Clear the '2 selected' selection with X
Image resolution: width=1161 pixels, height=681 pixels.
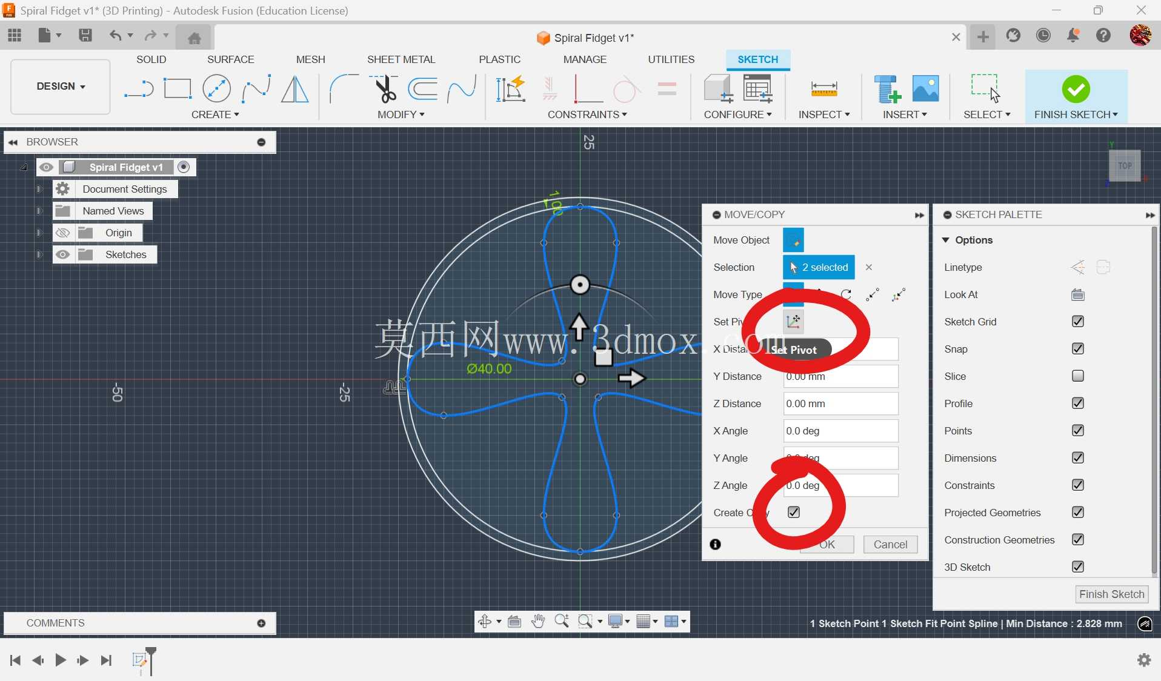click(x=868, y=267)
